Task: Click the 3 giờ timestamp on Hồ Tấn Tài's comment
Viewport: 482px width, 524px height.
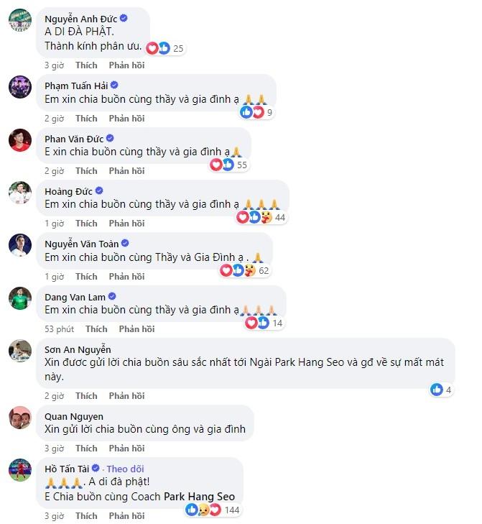Action: [54, 515]
